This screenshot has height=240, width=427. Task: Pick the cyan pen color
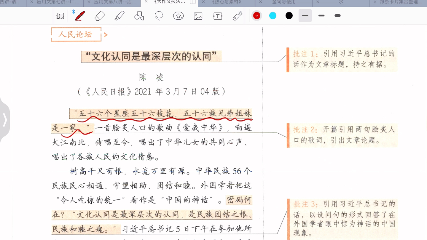pos(273,16)
